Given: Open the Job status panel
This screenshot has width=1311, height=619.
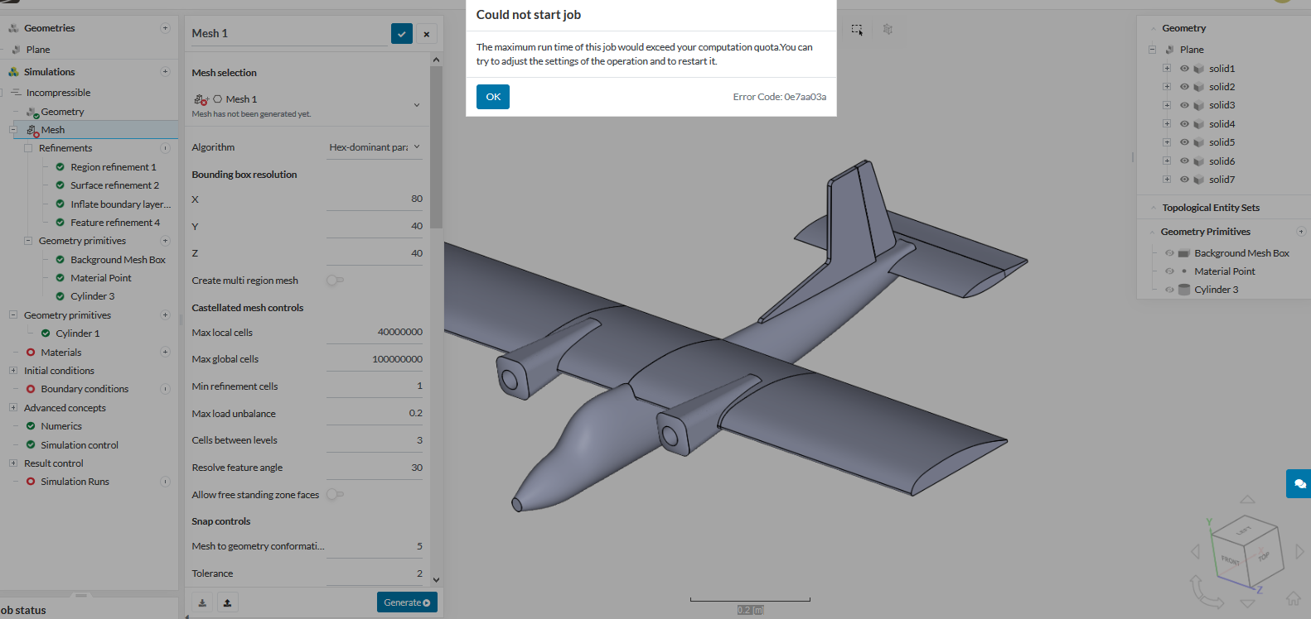Looking at the screenshot, I should pyautogui.click(x=23, y=610).
